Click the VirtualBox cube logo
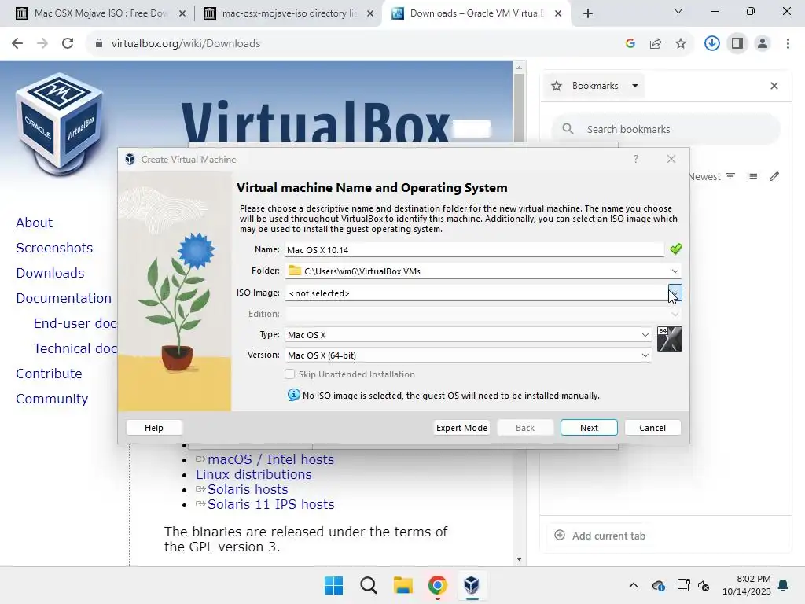The width and height of the screenshot is (805, 604). click(x=60, y=123)
